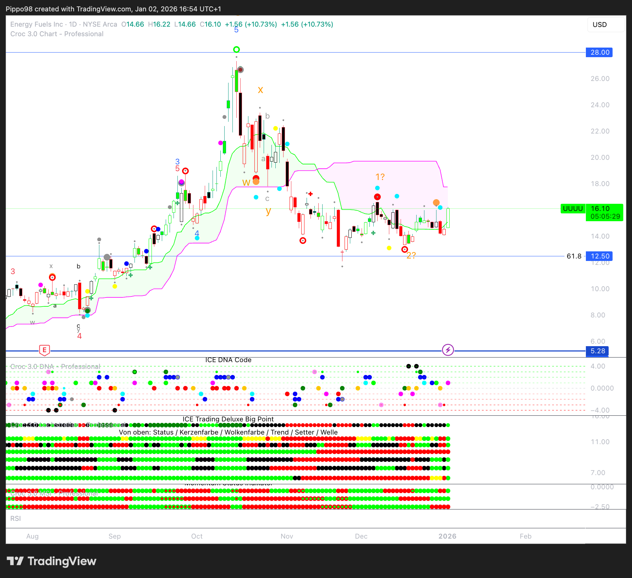Select the Croc 3.0 DNA - Professional label
Image resolution: width=632 pixels, height=578 pixels.
pos(55,366)
